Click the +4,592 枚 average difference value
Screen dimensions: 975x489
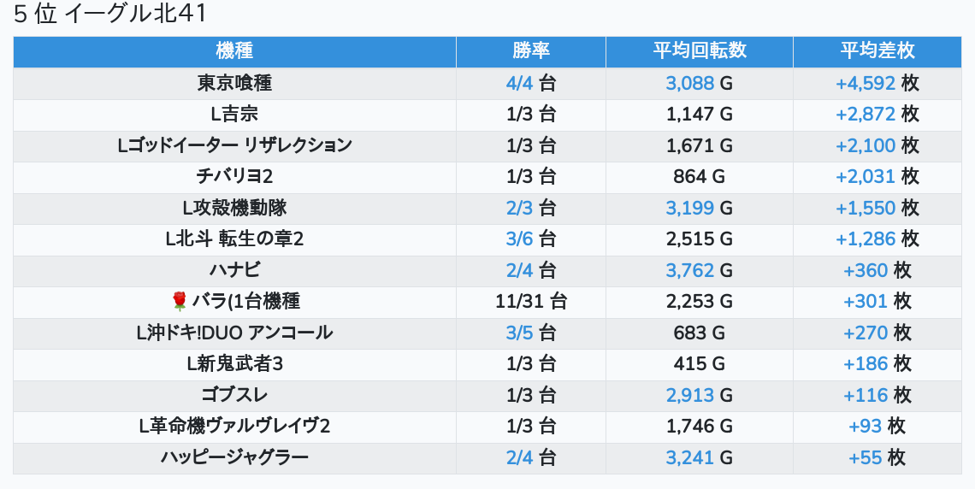coord(877,83)
